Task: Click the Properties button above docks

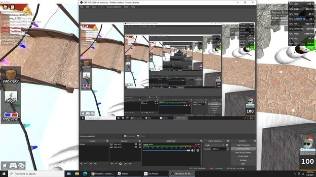Action: [129, 136]
